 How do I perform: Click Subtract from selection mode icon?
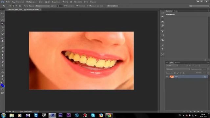[17, 6]
